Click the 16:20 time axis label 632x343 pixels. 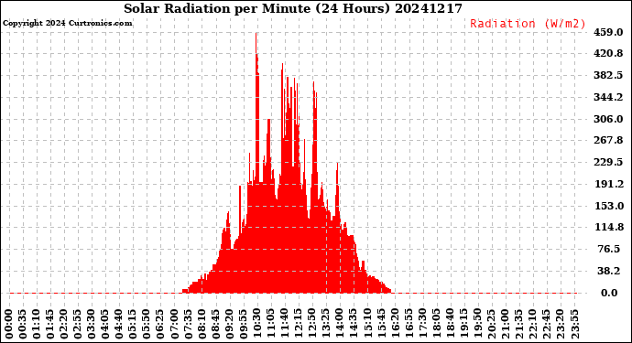coord(395,325)
